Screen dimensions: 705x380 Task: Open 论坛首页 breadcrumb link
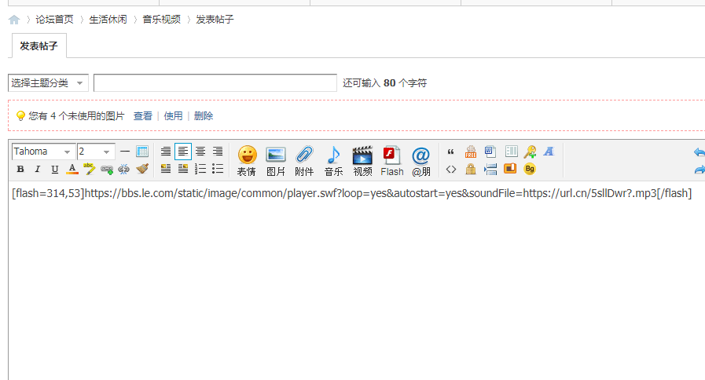click(x=54, y=20)
